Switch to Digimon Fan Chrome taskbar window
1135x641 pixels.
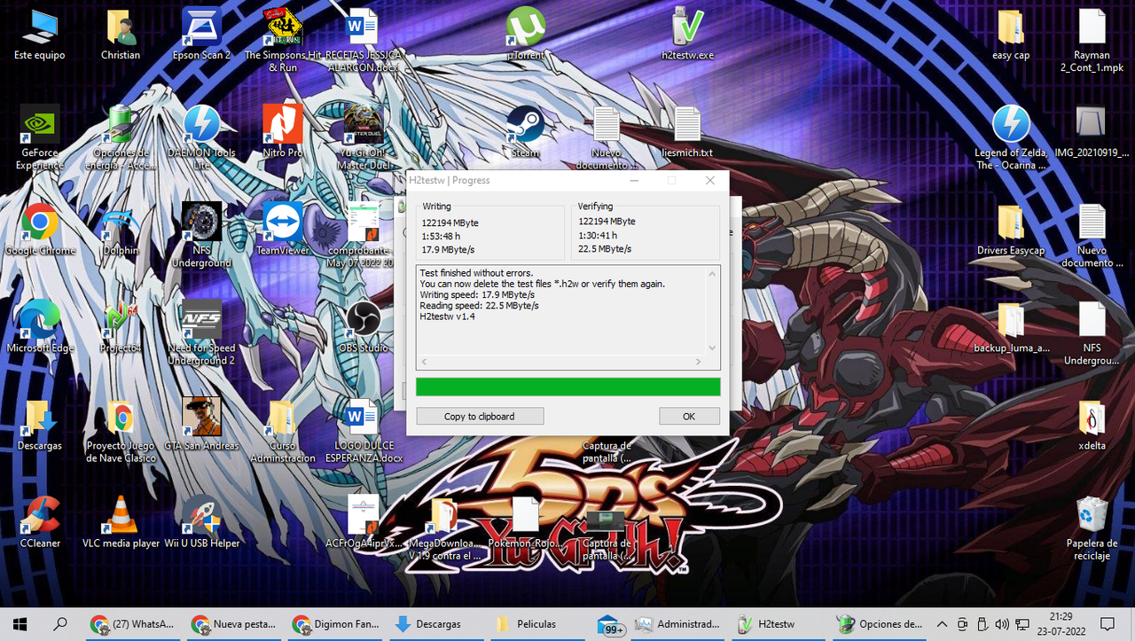coord(336,624)
